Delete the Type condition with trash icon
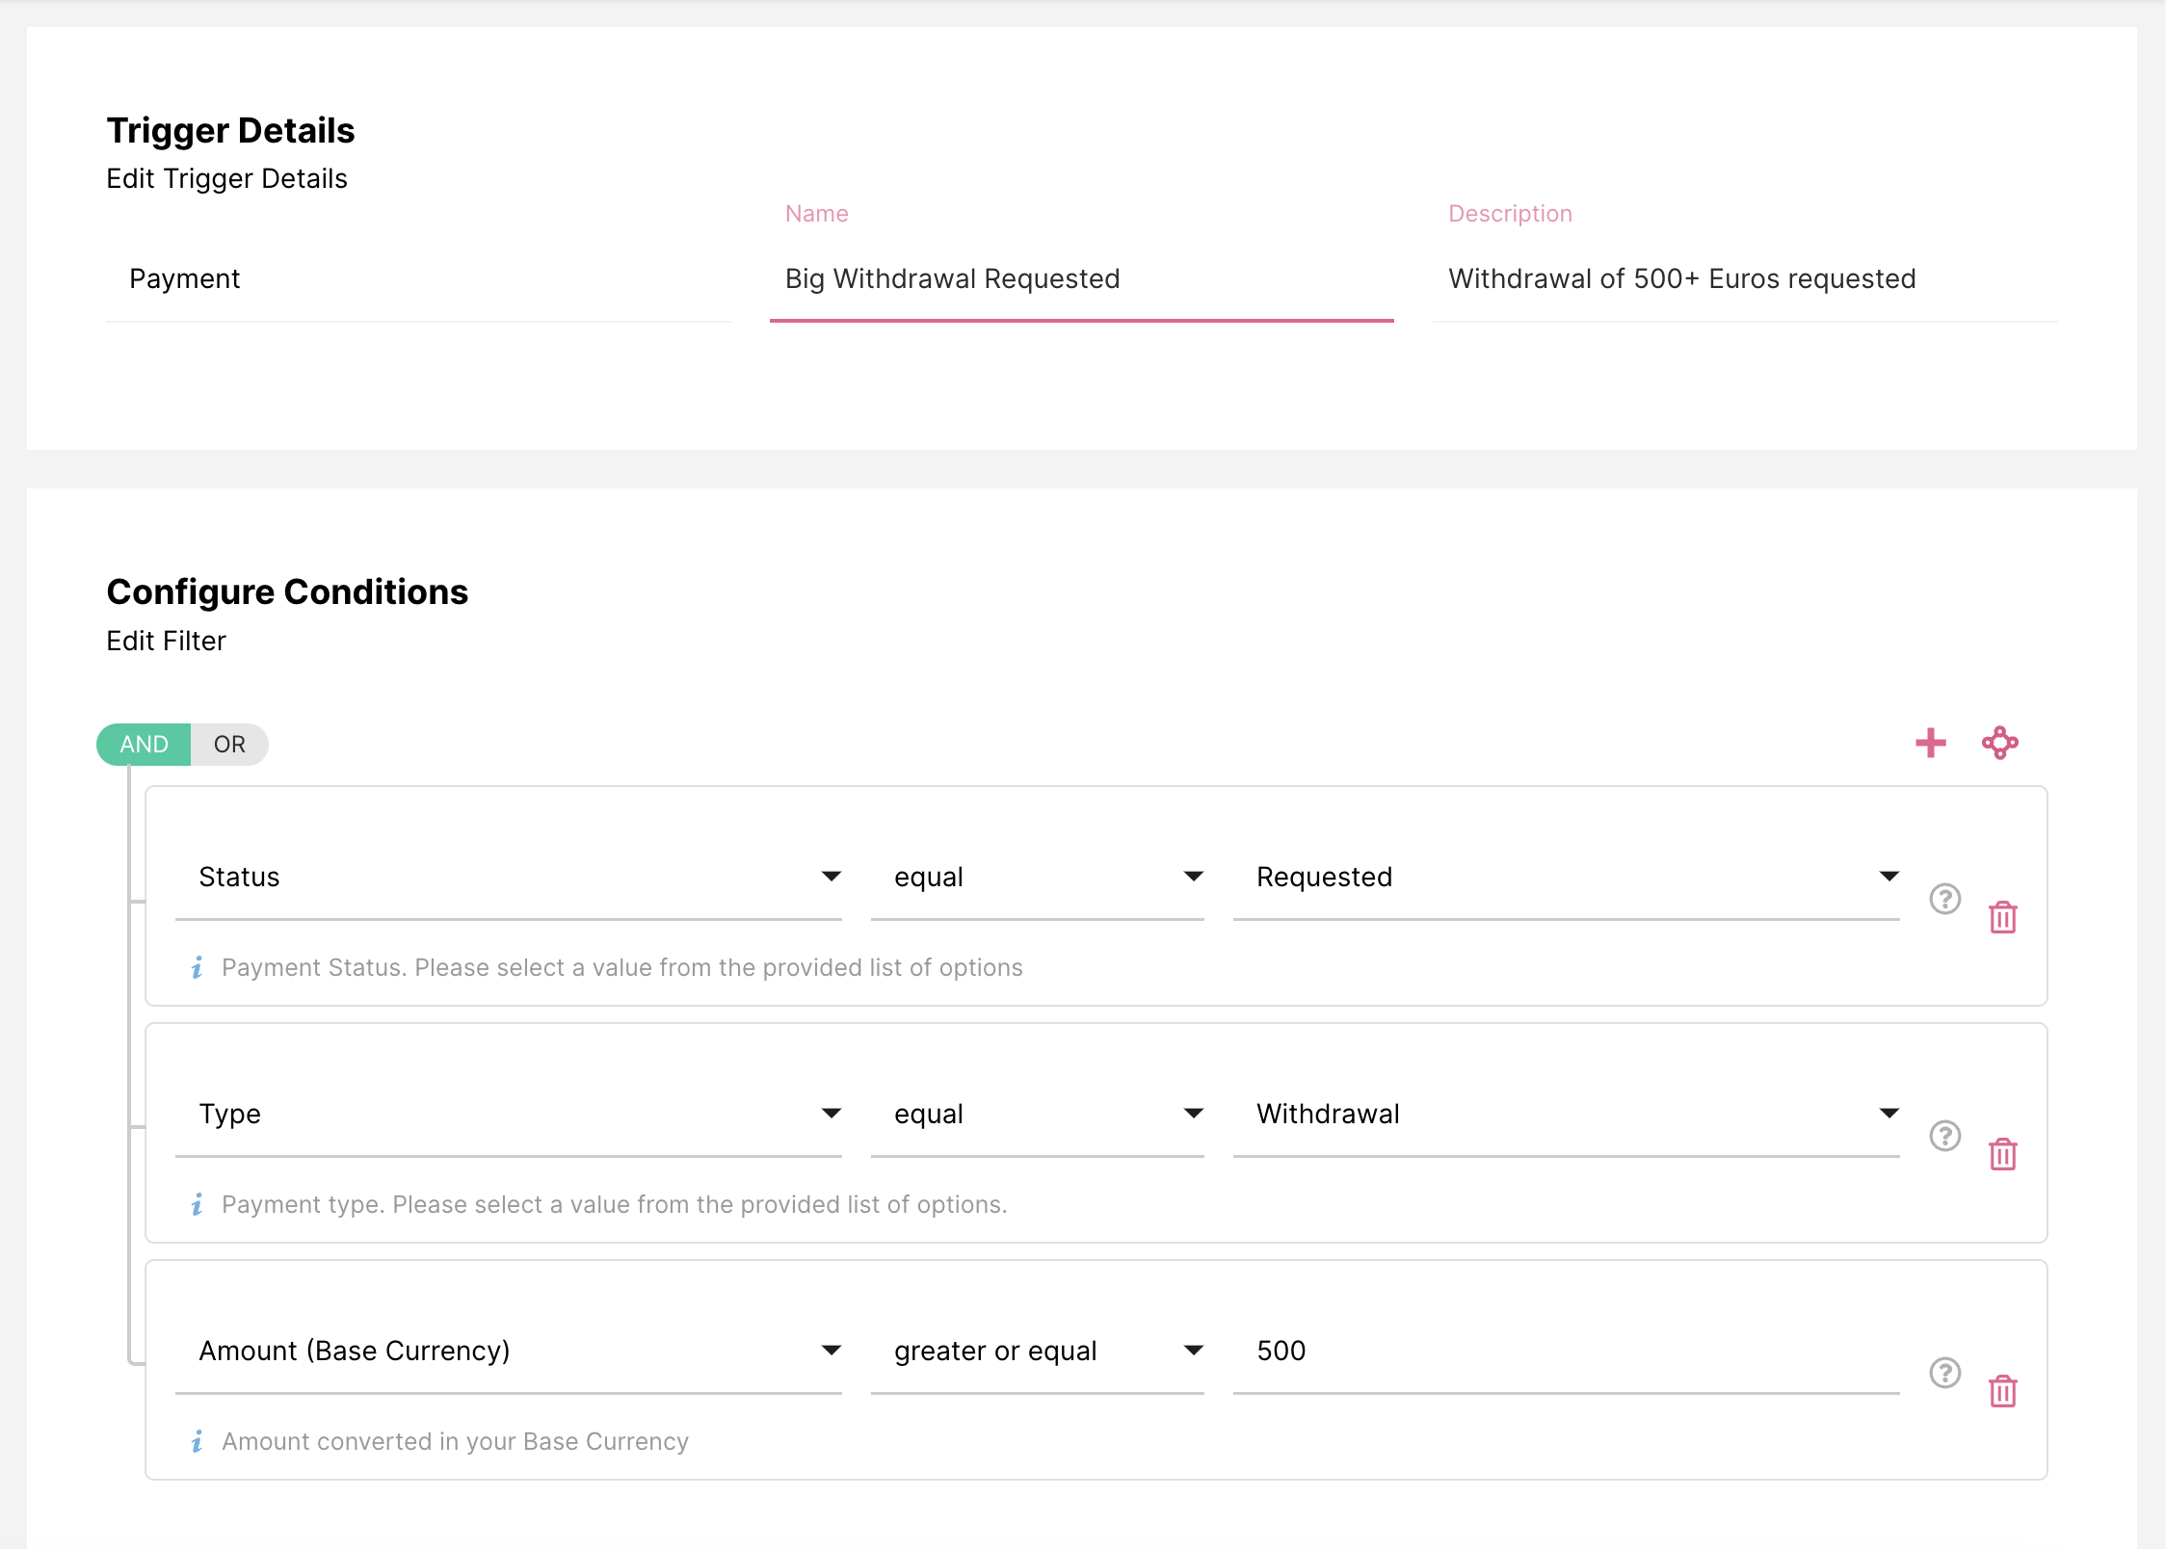2166x1549 pixels. [2002, 1154]
